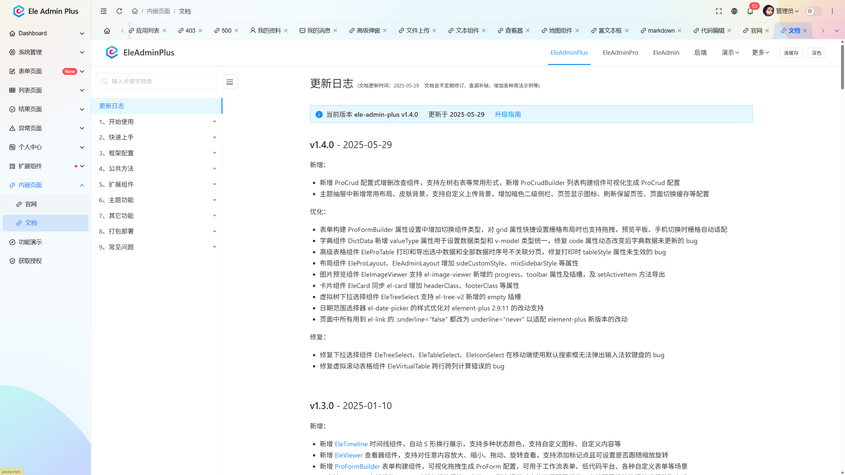Click the 深色 dark theme button
Image resolution: width=845 pixels, height=475 pixels.
pos(816,53)
